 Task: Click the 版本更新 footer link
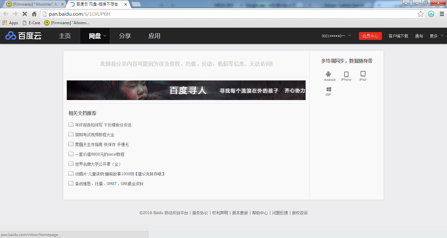[x=240, y=213]
